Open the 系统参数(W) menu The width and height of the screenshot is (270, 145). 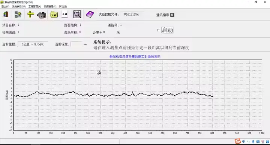[x=19, y=6]
